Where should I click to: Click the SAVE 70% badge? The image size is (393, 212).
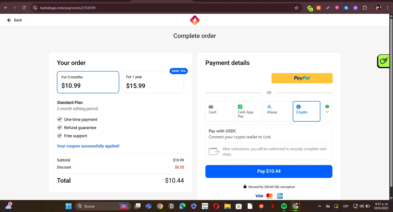[179, 71]
